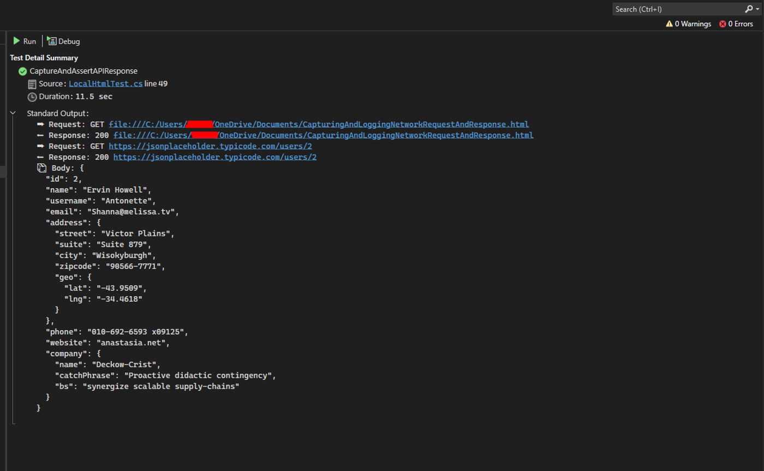Click the "website": "anastasia.net" line
Screen dimensions: 764x471
point(108,343)
